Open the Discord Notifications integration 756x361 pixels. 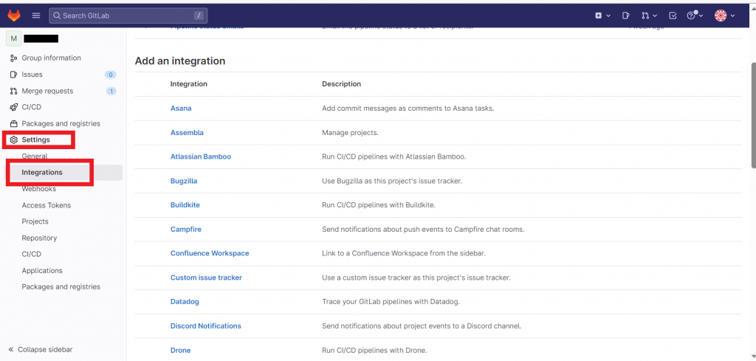pos(206,326)
